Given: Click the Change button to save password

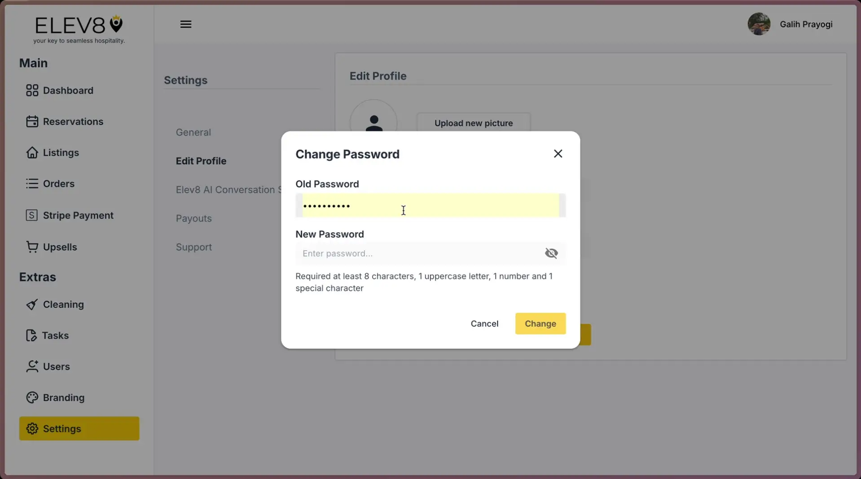Looking at the screenshot, I should pyautogui.click(x=540, y=323).
